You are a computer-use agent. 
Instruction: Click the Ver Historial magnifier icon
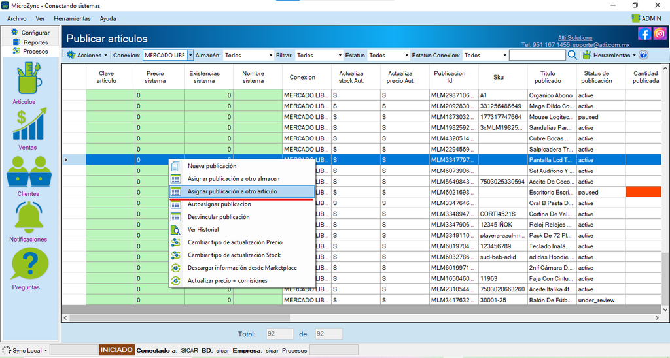pos(175,229)
